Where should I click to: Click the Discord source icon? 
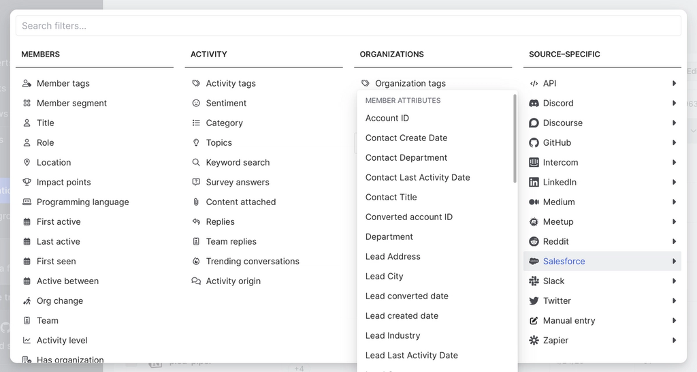534,104
